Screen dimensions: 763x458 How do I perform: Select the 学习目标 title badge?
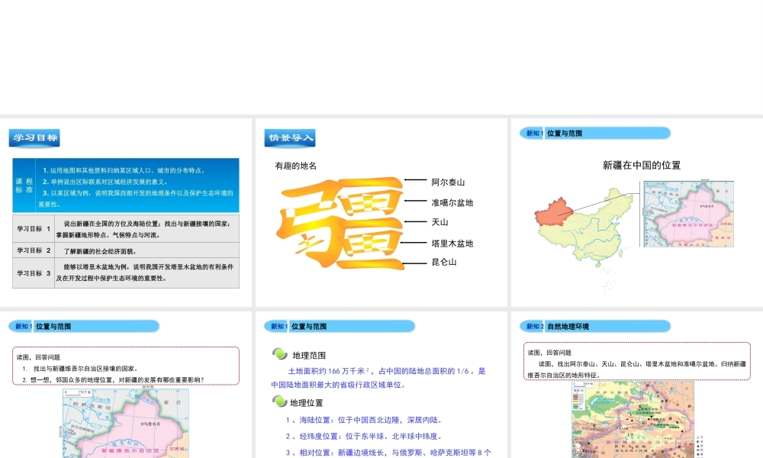(x=34, y=137)
